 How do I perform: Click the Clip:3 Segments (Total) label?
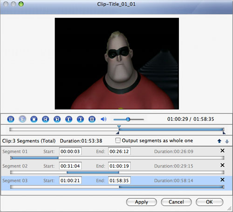pyautogui.click(x=29, y=141)
